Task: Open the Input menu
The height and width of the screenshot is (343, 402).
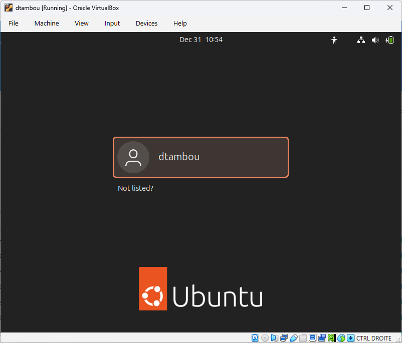Action: pyautogui.click(x=112, y=24)
